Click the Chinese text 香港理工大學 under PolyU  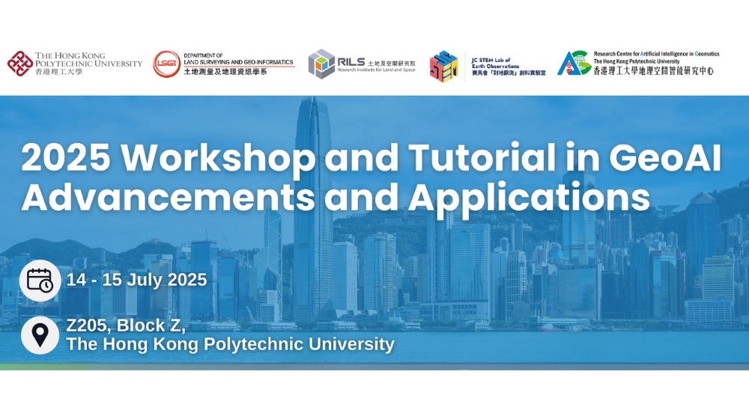58,73
